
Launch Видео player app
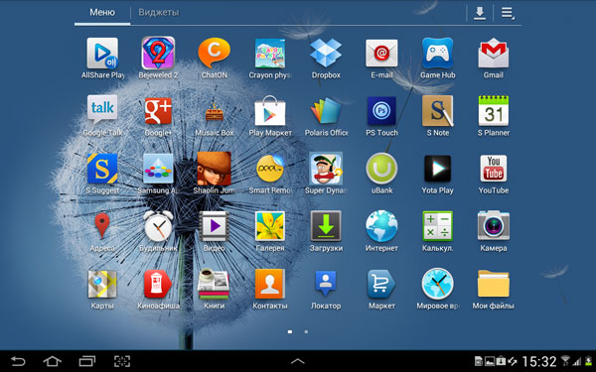coord(214,226)
